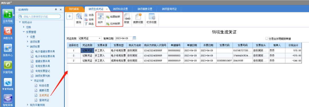Screen dimensions: 309x107
Task: Click the 结算制单 button
Action: tap(113, 17)
